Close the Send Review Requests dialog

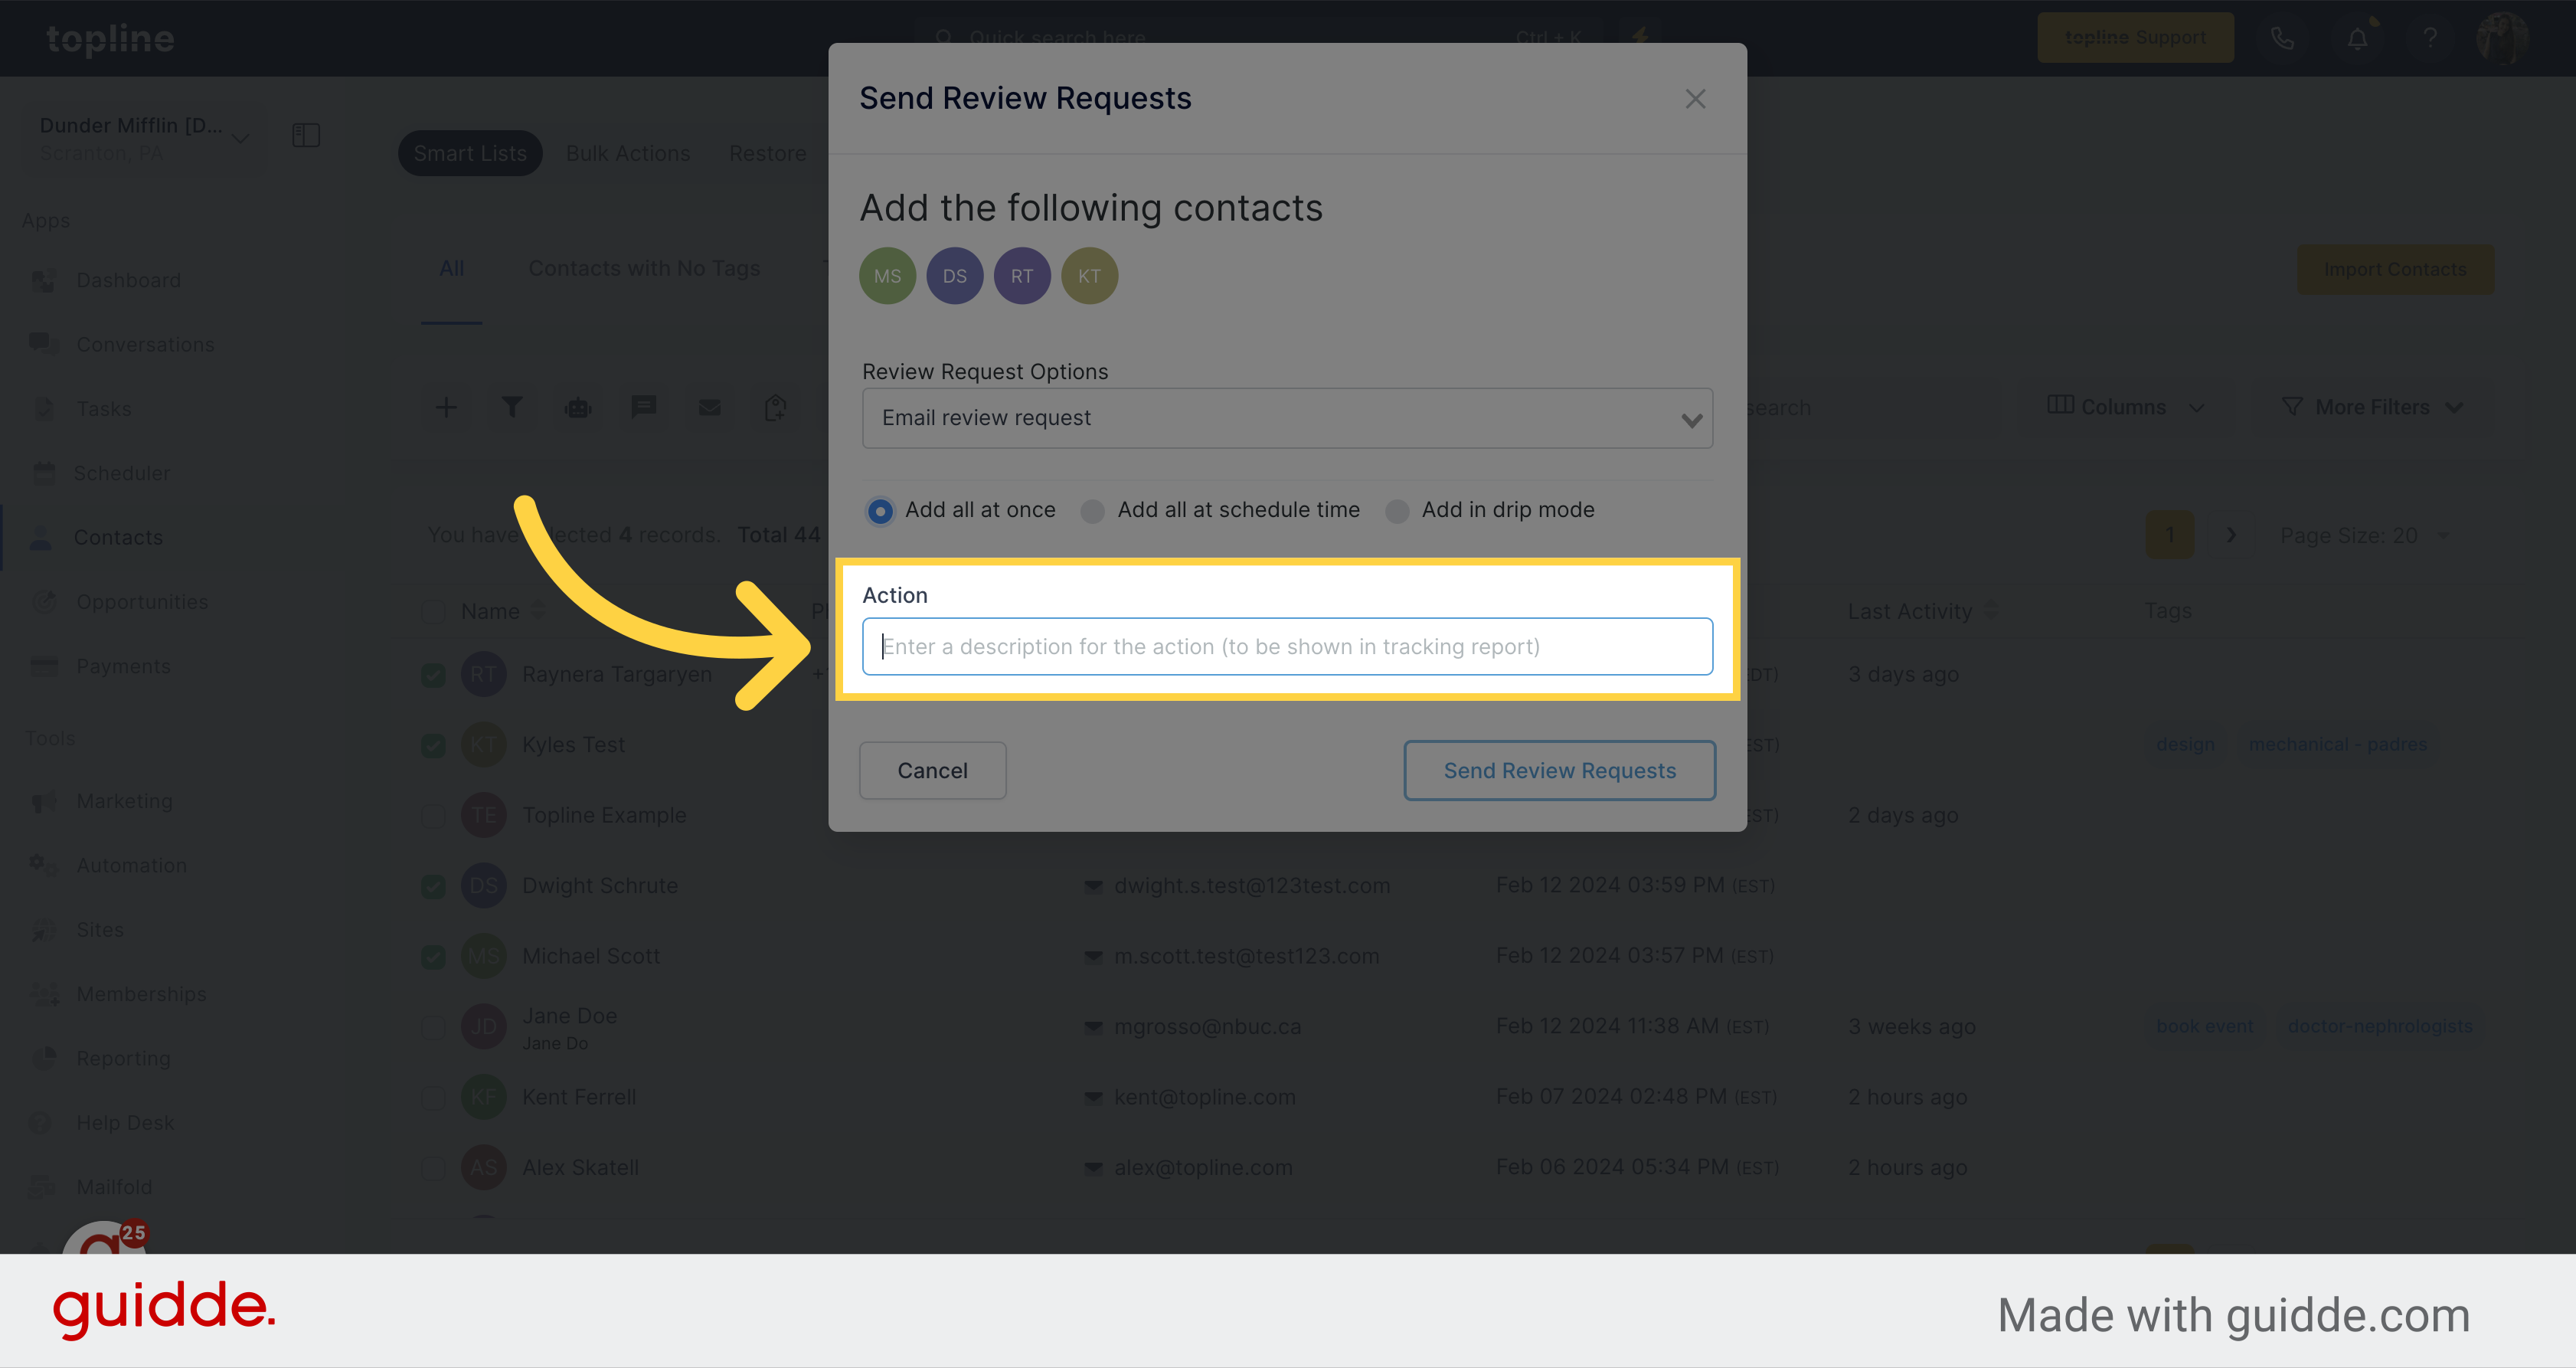(1695, 99)
